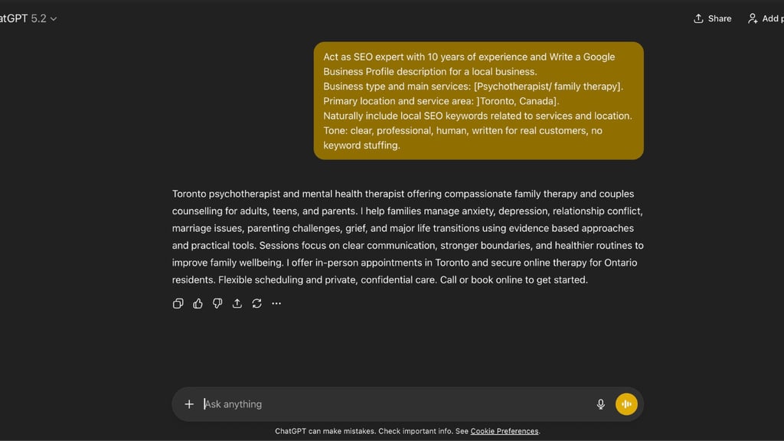Copy the assistant's response

click(x=178, y=303)
